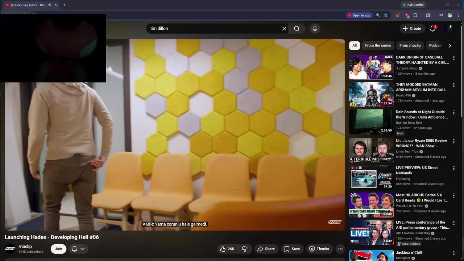Show more filter chips with the arrow

(x=449, y=46)
